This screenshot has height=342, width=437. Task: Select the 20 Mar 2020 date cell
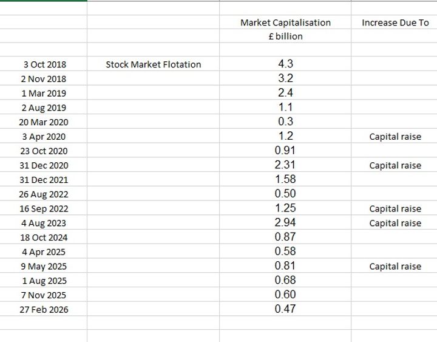44,122
